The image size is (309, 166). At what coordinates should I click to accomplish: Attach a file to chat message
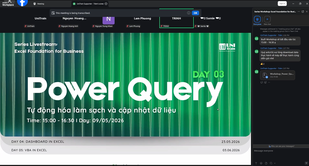(x=266, y=163)
